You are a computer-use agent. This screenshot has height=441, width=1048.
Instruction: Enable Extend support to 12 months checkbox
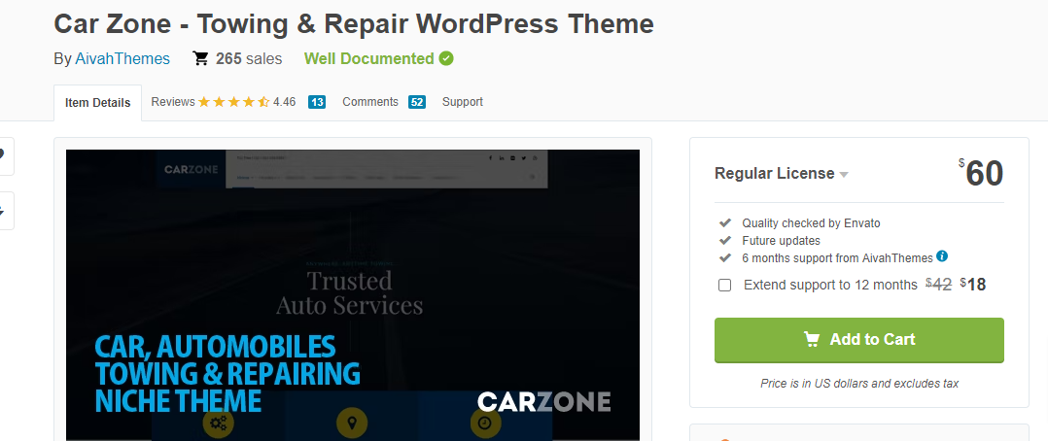click(724, 286)
